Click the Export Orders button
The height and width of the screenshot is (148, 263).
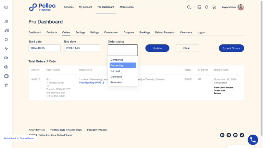click(x=231, y=48)
